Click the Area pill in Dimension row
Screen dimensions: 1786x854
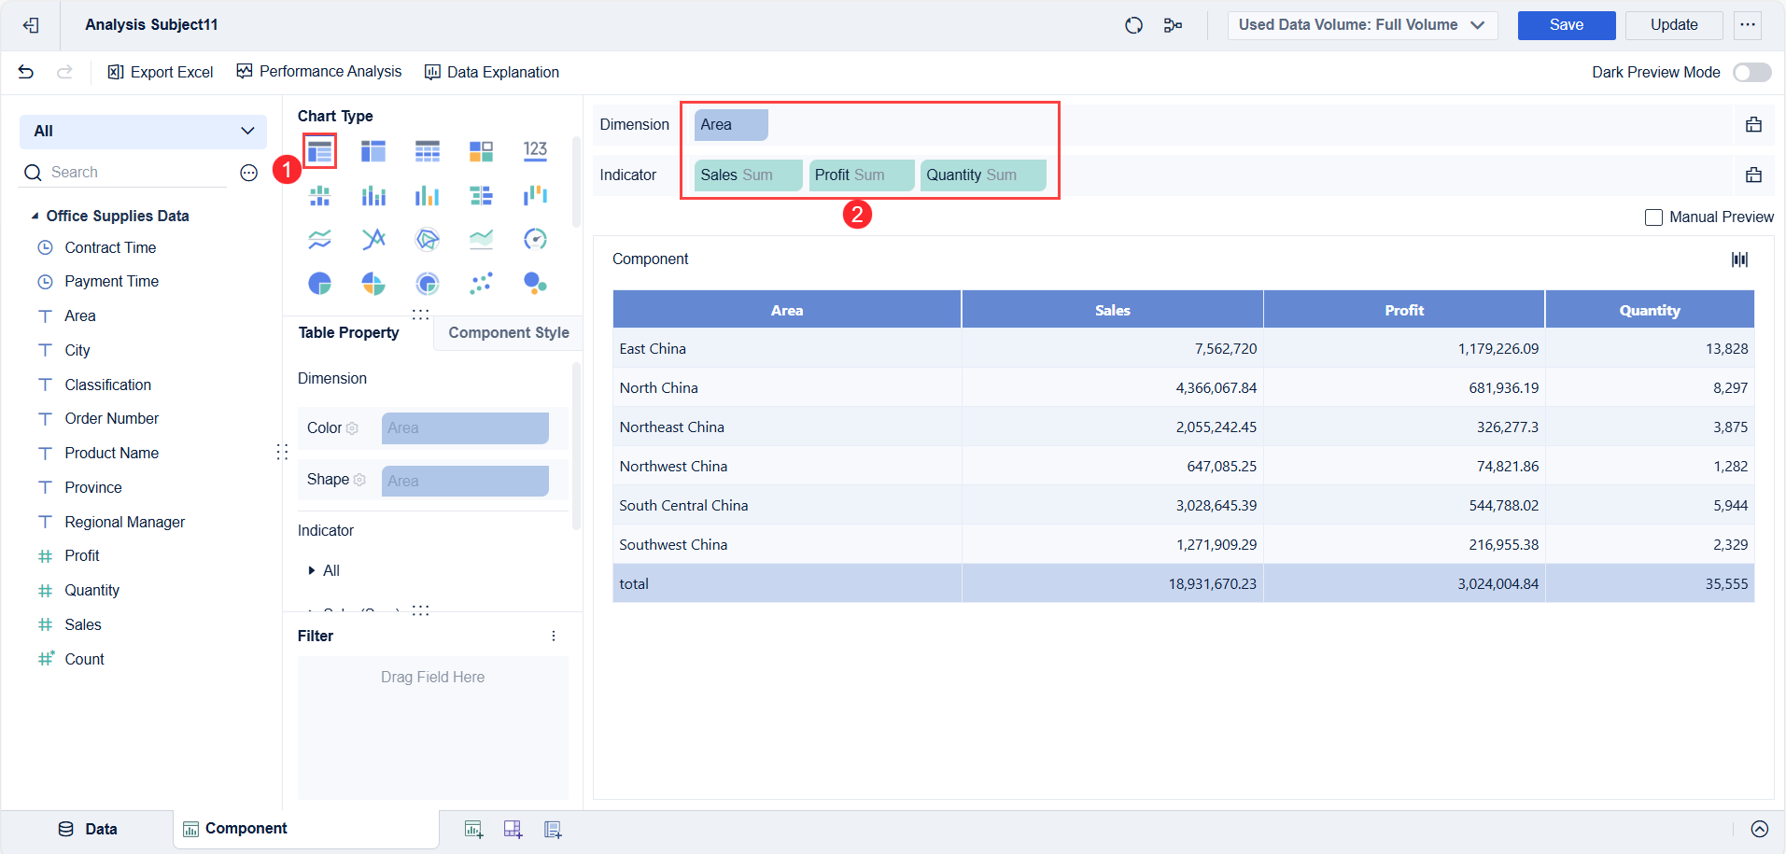coord(731,125)
